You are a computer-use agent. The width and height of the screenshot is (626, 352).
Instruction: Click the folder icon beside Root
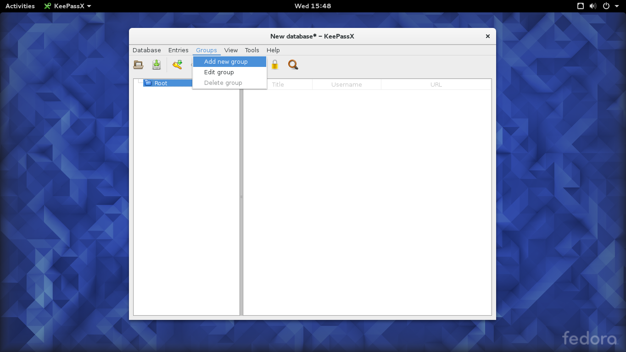148,83
